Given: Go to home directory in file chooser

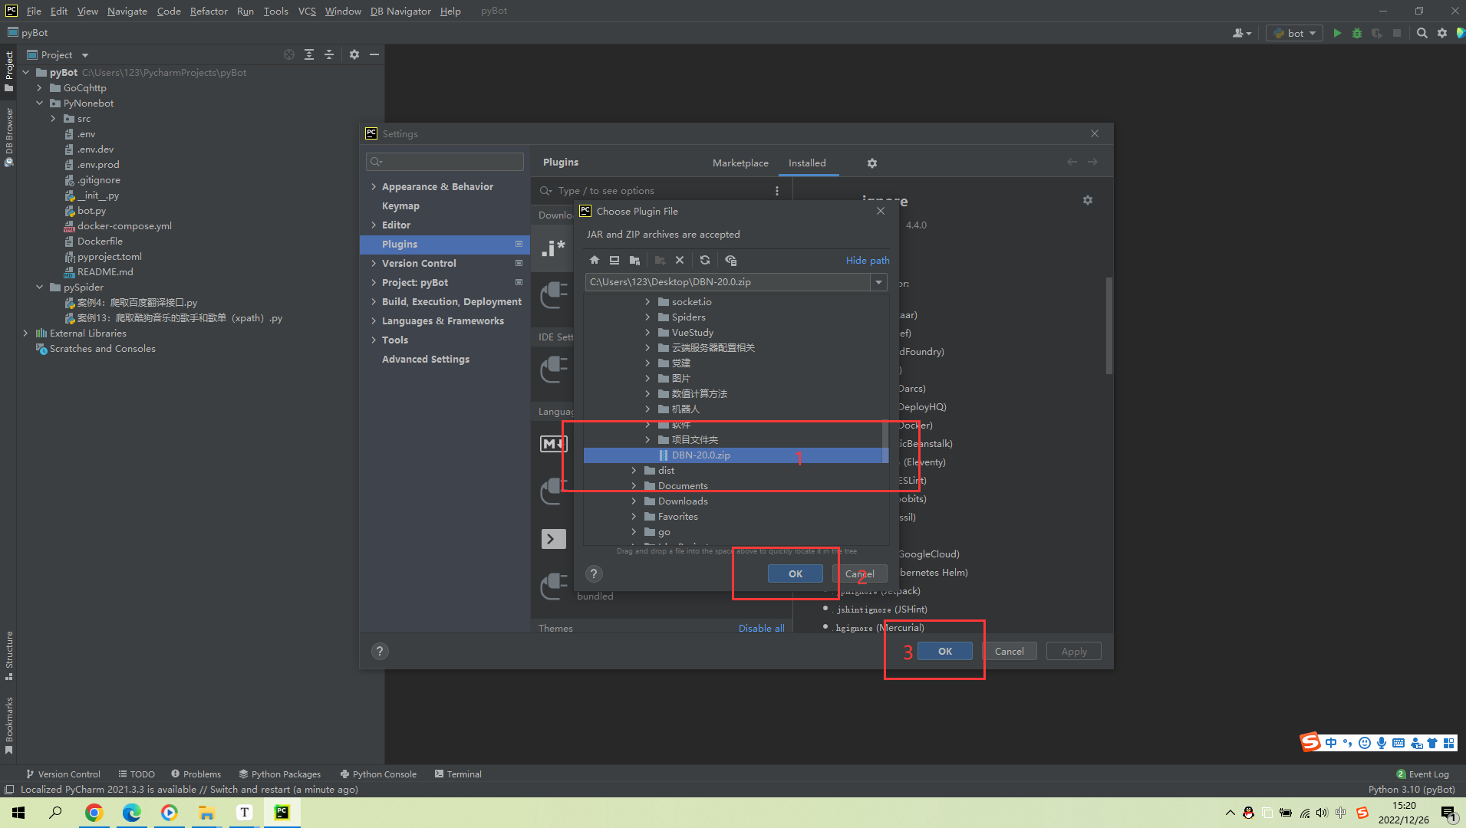Looking at the screenshot, I should pos(595,260).
